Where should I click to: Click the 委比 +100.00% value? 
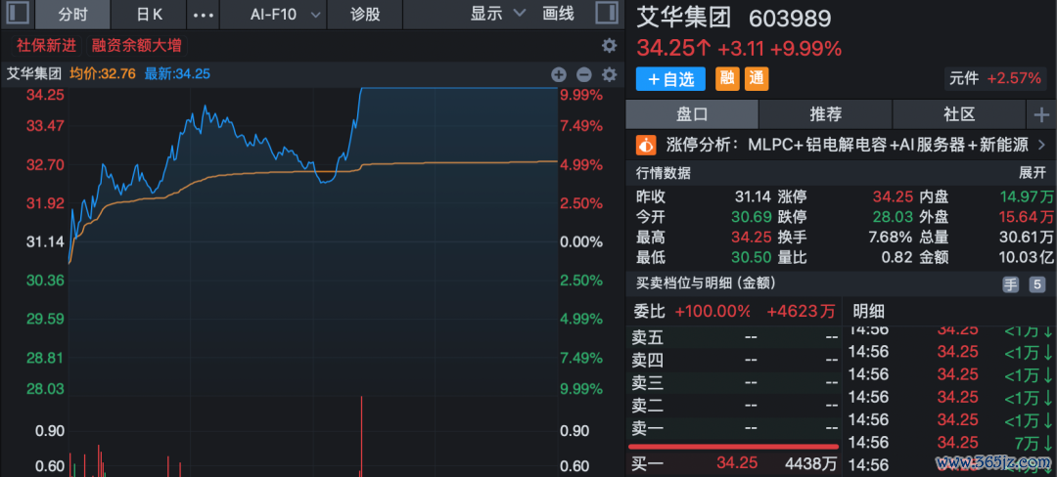pyautogui.click(x=712, y=311)
